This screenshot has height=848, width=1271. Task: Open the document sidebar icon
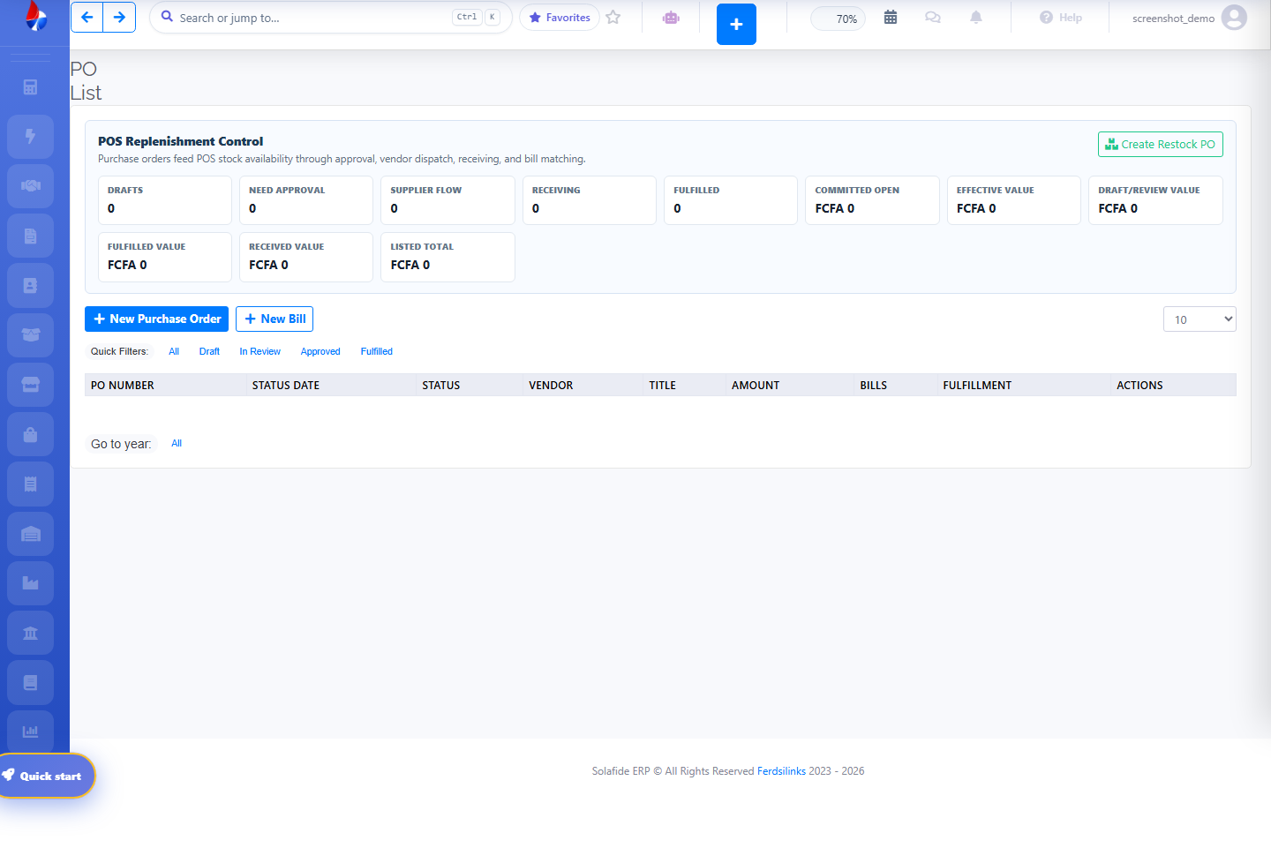(x=30, y=236)
